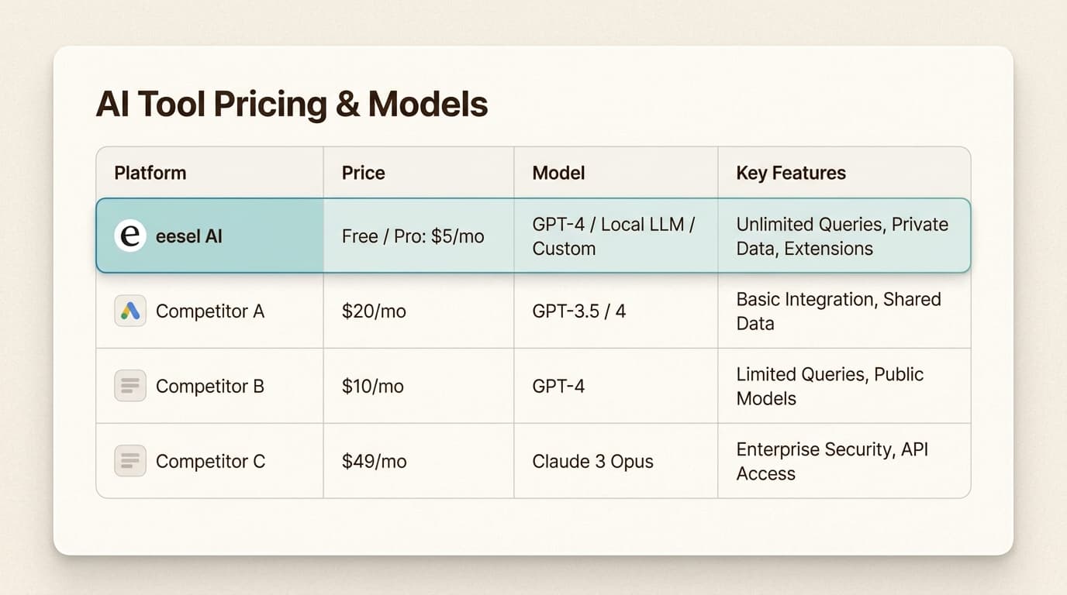The image size is (1067, 595).
Task: Click GPT-4 / Local LLM / Custom cell
Action: 614,236
